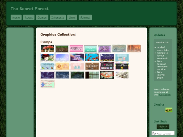183x137 pixels.
Task: Follow the guestbook link
Action: (x=164, y=95)
